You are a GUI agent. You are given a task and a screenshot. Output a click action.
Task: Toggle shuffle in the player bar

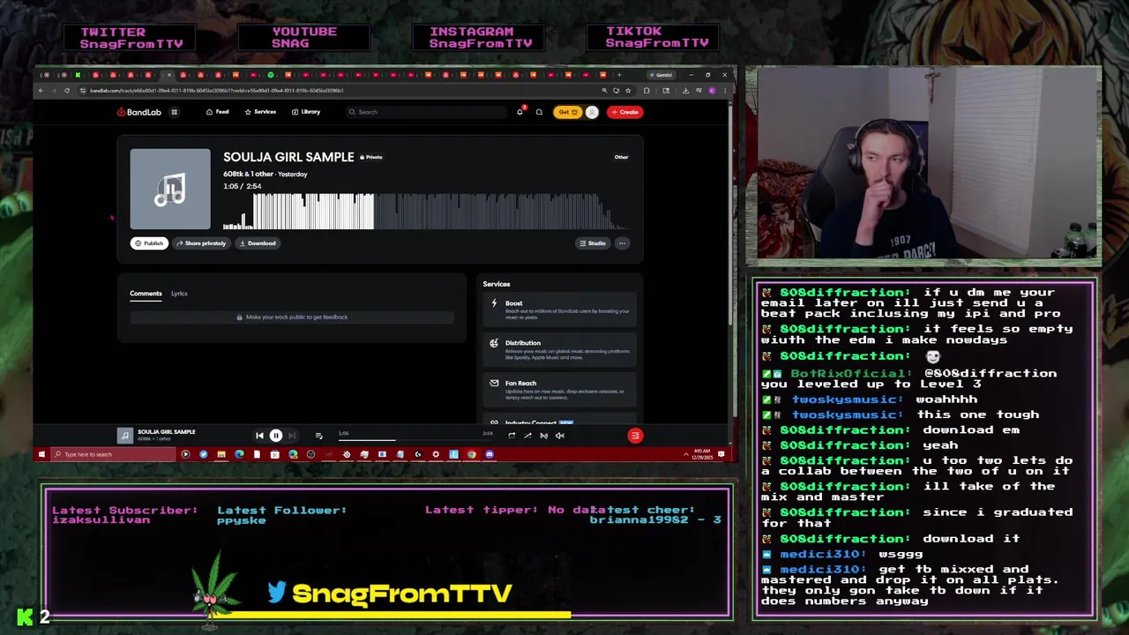point(527,435)
